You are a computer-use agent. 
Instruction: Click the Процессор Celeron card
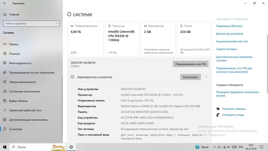122,39
